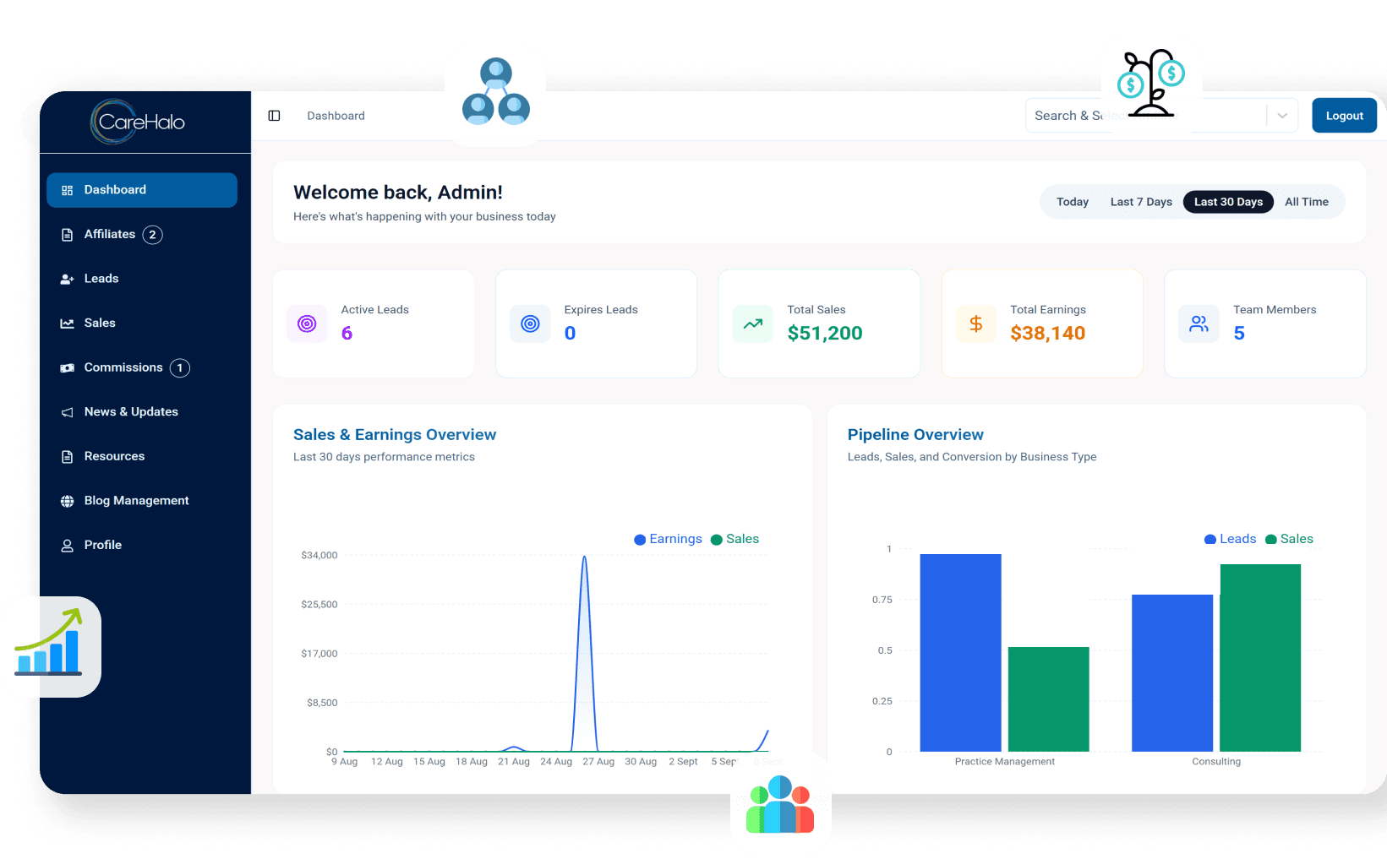Click the green Consulting sales bar
Screen dimensions: 1387x859
pyautogui.click(x=1259, y=657)
